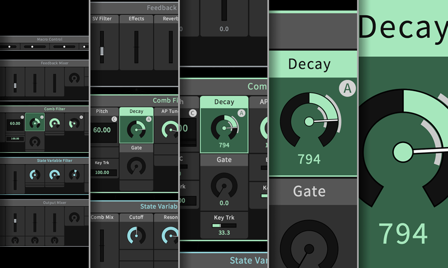
Task: Click the Key Trk slider showing 33.3
Action: 224,225
